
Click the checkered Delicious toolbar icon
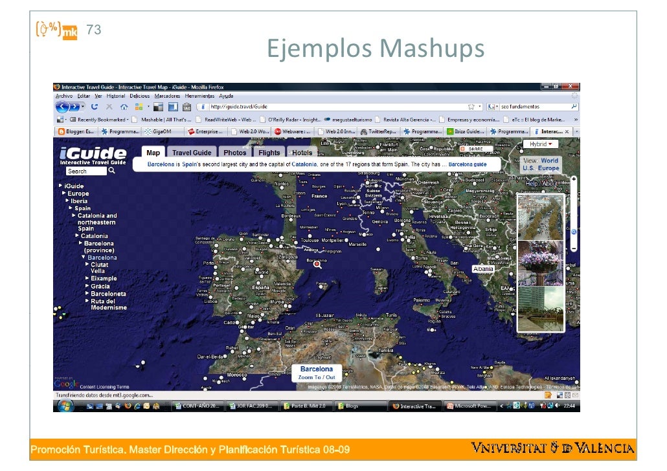[x=158, y=107]
